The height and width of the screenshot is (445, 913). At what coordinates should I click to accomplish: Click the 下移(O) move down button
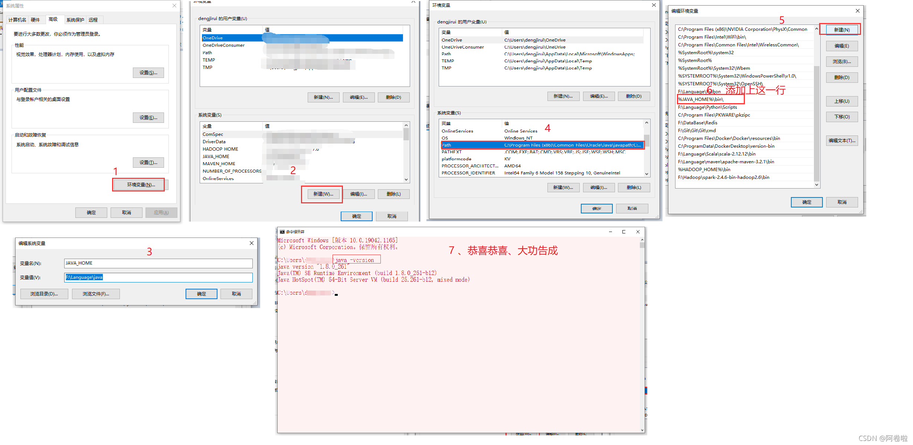tap(841, 117)
